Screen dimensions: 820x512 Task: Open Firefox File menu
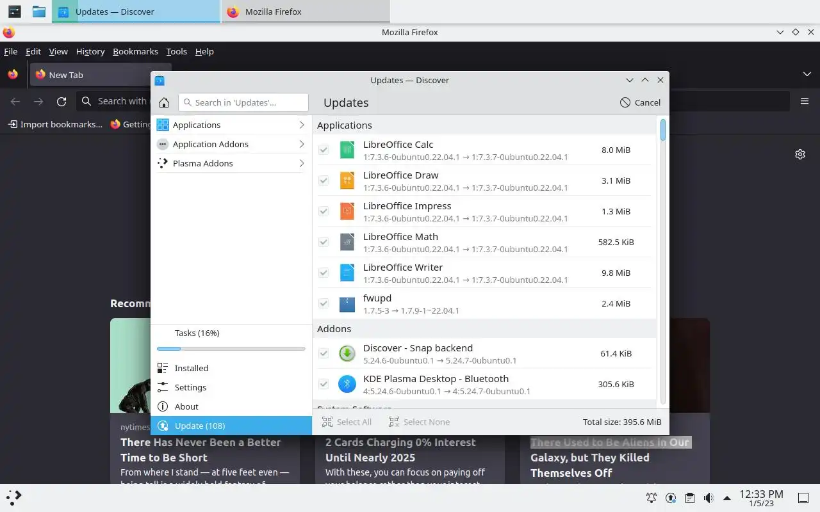pyautogui.click(x=10, y=51)
